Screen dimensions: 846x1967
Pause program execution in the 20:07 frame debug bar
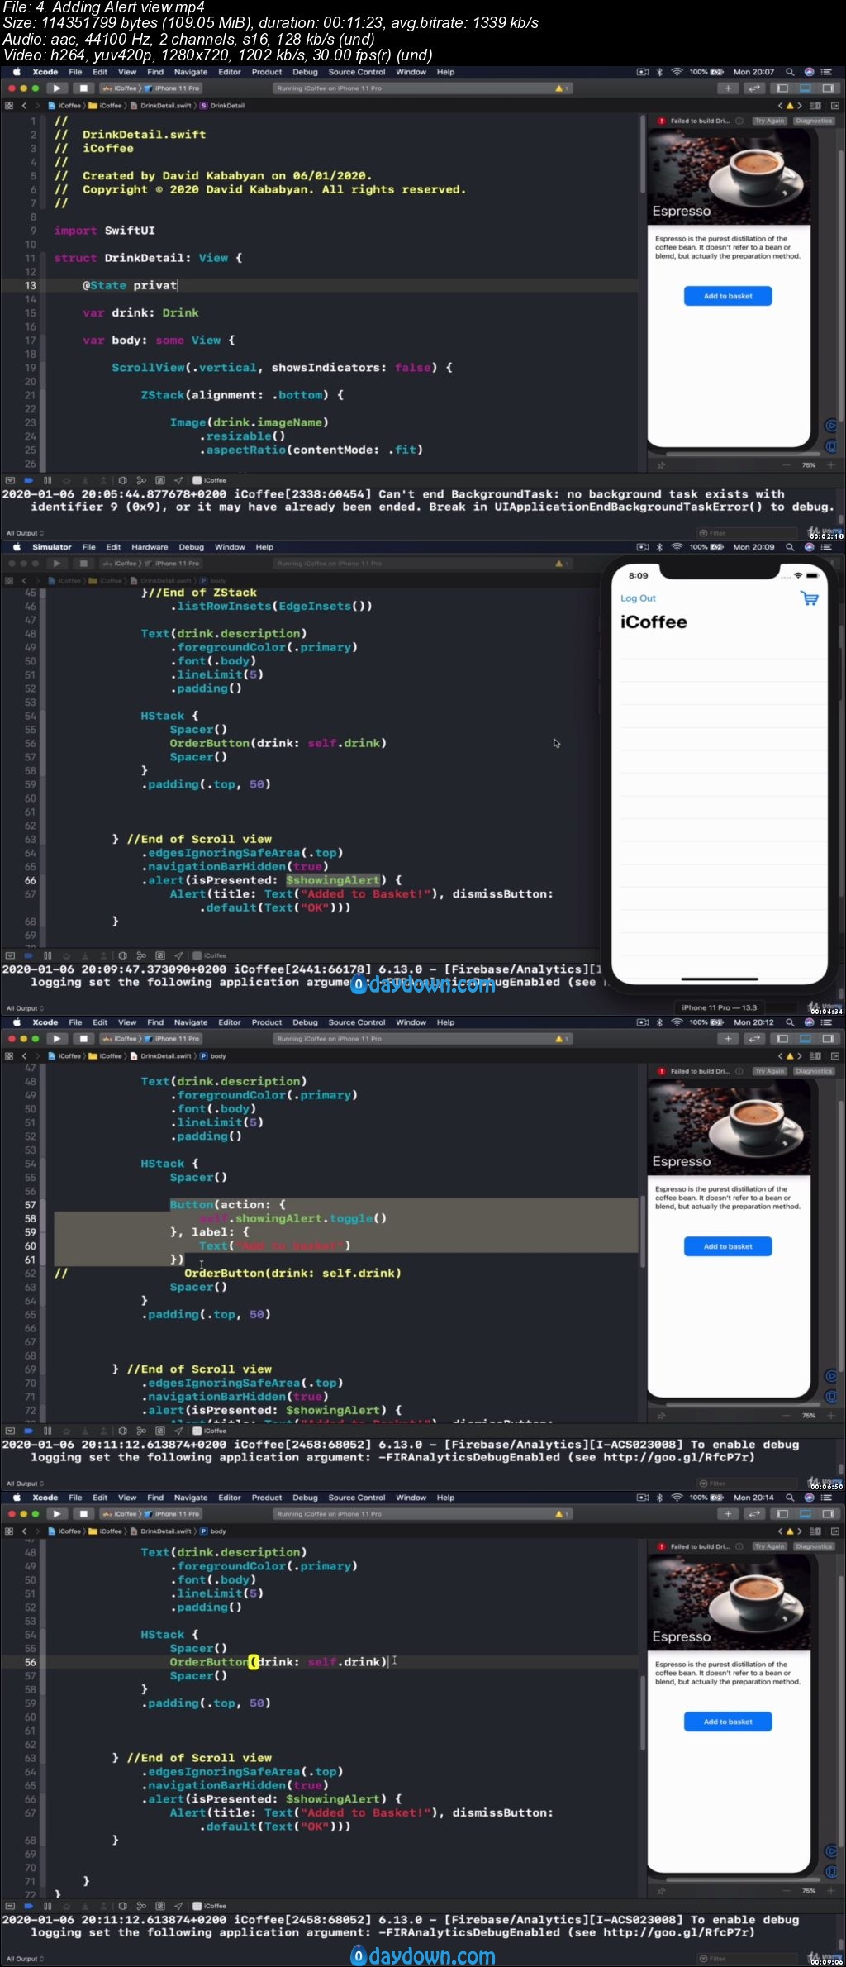(47, 480)
